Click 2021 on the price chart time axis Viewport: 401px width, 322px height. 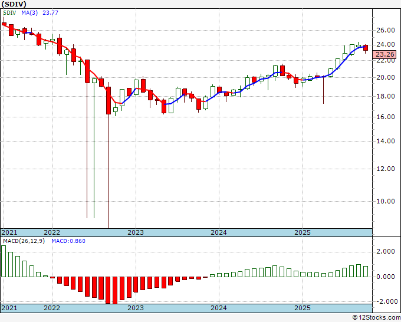9,232
